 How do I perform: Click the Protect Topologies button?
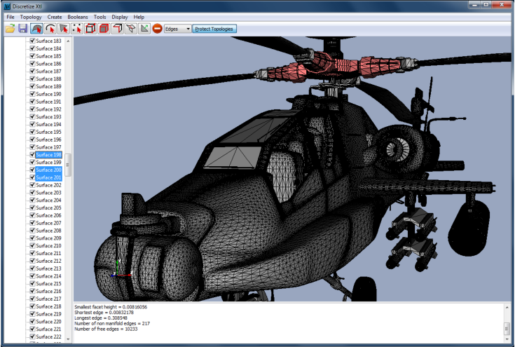(x=215, y=29)
